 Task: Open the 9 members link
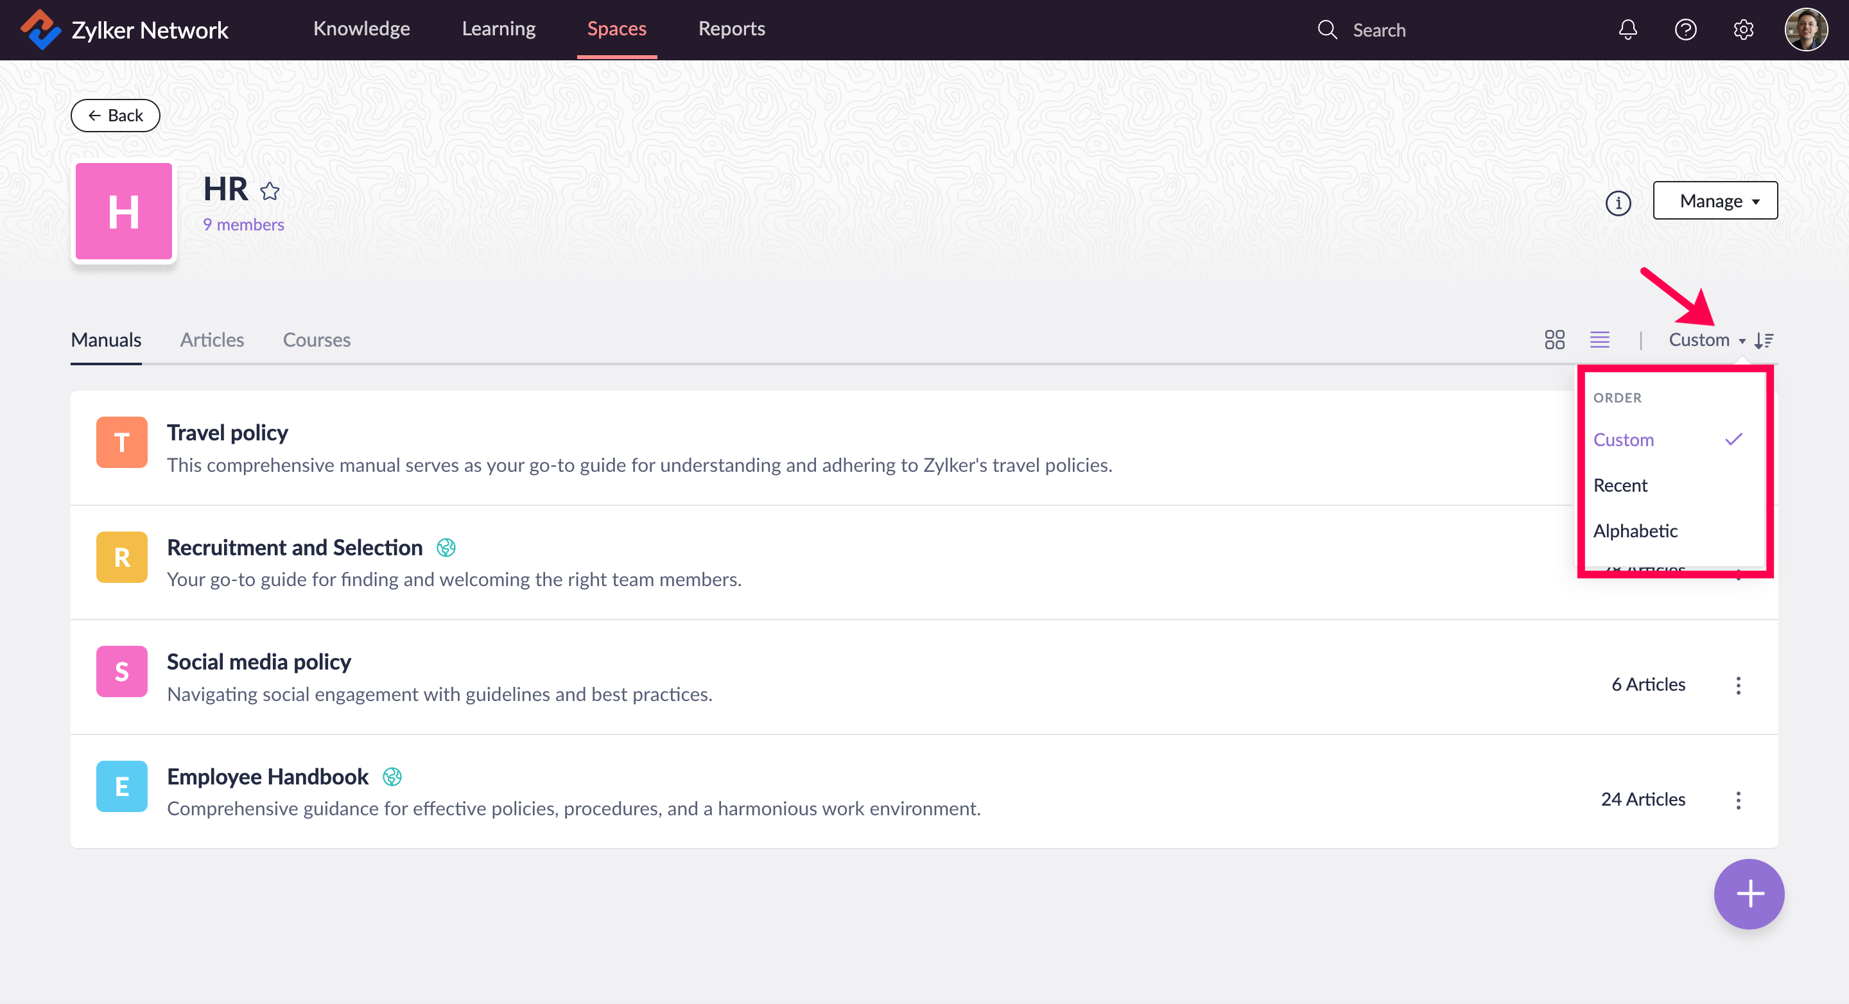[x=243, y=225]
